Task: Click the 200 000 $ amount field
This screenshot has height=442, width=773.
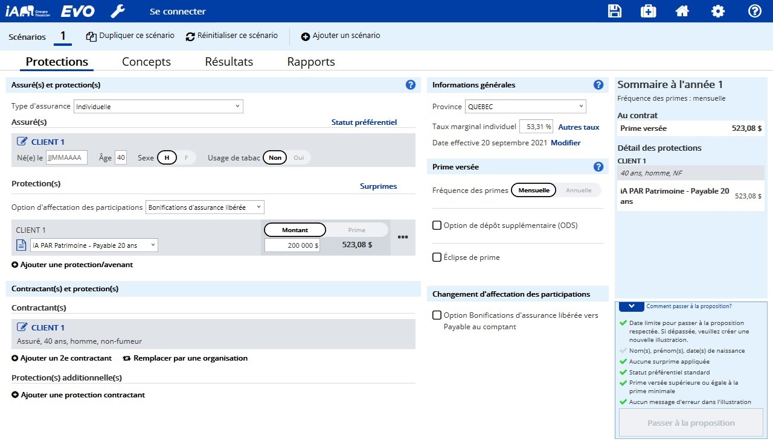Action: point(292,245)
